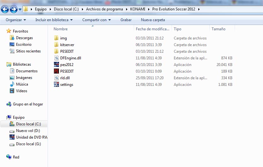
Task: Select the PESEDIT folder icon
Action: coord(56,51)
